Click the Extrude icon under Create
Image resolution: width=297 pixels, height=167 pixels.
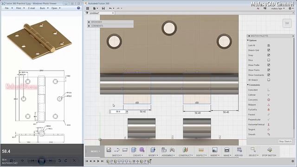134,150
